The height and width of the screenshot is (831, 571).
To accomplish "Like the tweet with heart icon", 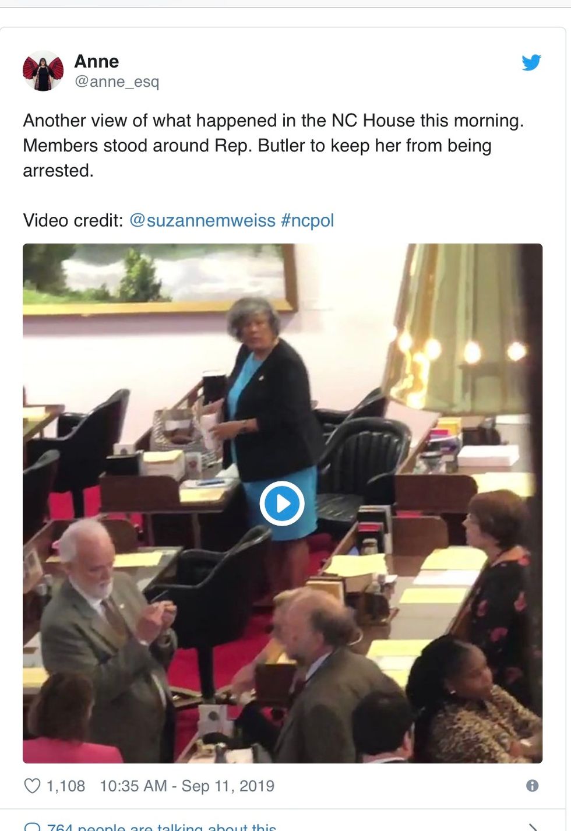I will point(32,786).
